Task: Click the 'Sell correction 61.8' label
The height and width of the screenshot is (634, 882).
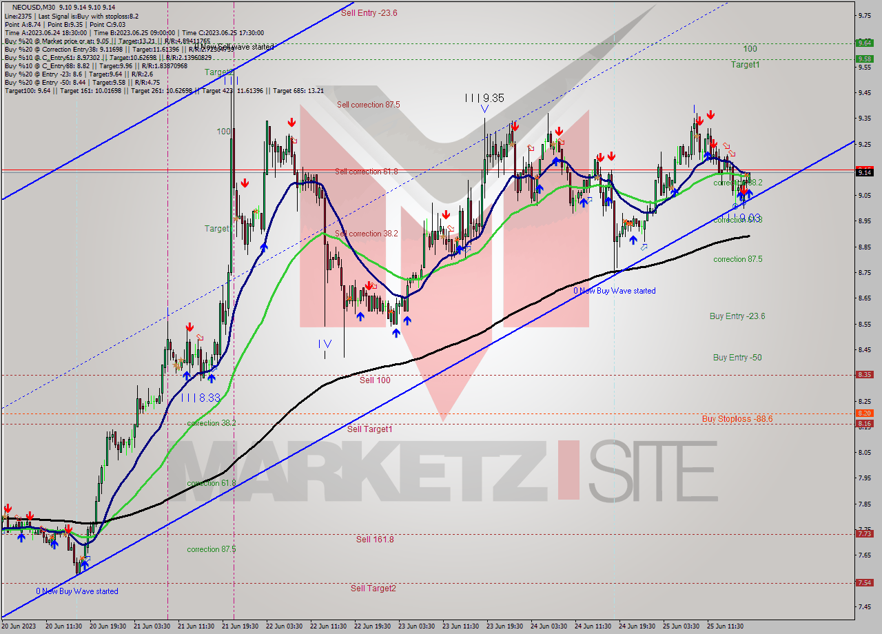Action: coord(367,172)
